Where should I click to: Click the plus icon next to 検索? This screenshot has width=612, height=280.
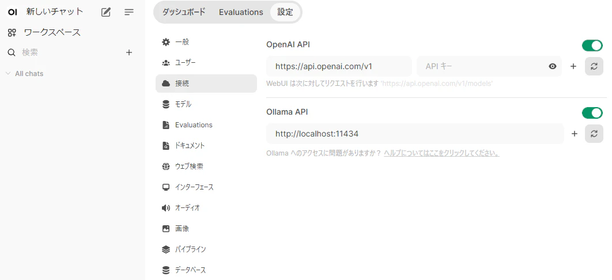[129, 52]
